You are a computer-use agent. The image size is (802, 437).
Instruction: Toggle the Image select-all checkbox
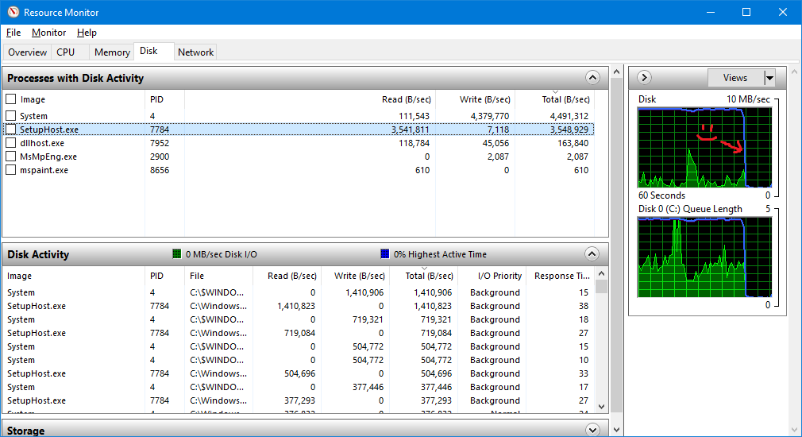11,99
